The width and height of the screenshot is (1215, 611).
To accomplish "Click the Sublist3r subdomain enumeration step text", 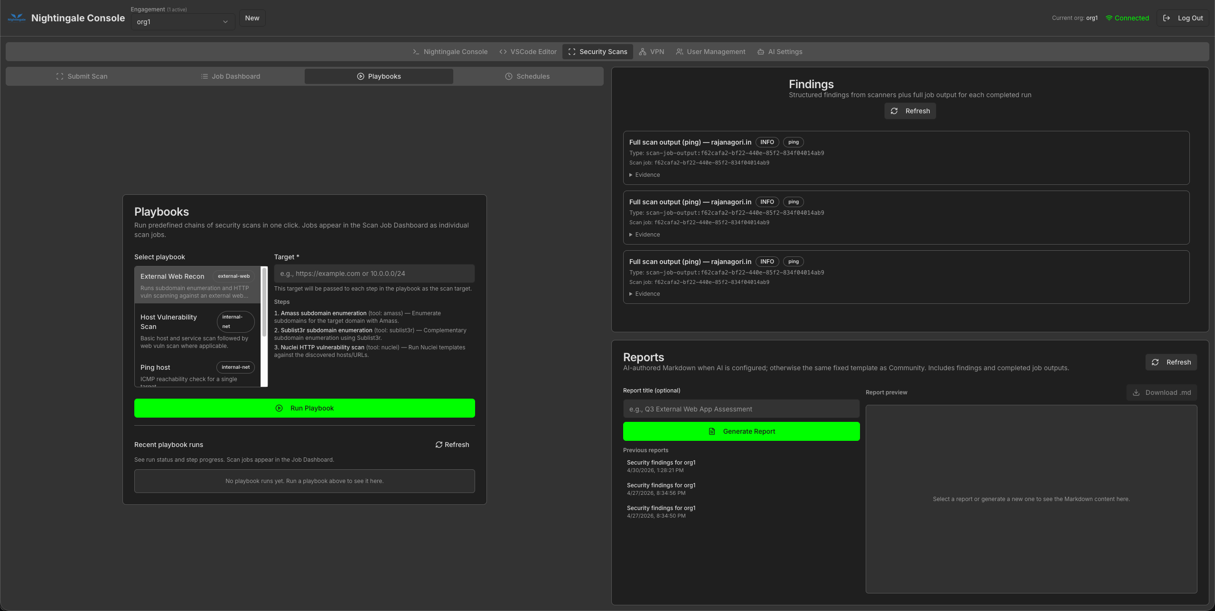I will click(327, 330).
